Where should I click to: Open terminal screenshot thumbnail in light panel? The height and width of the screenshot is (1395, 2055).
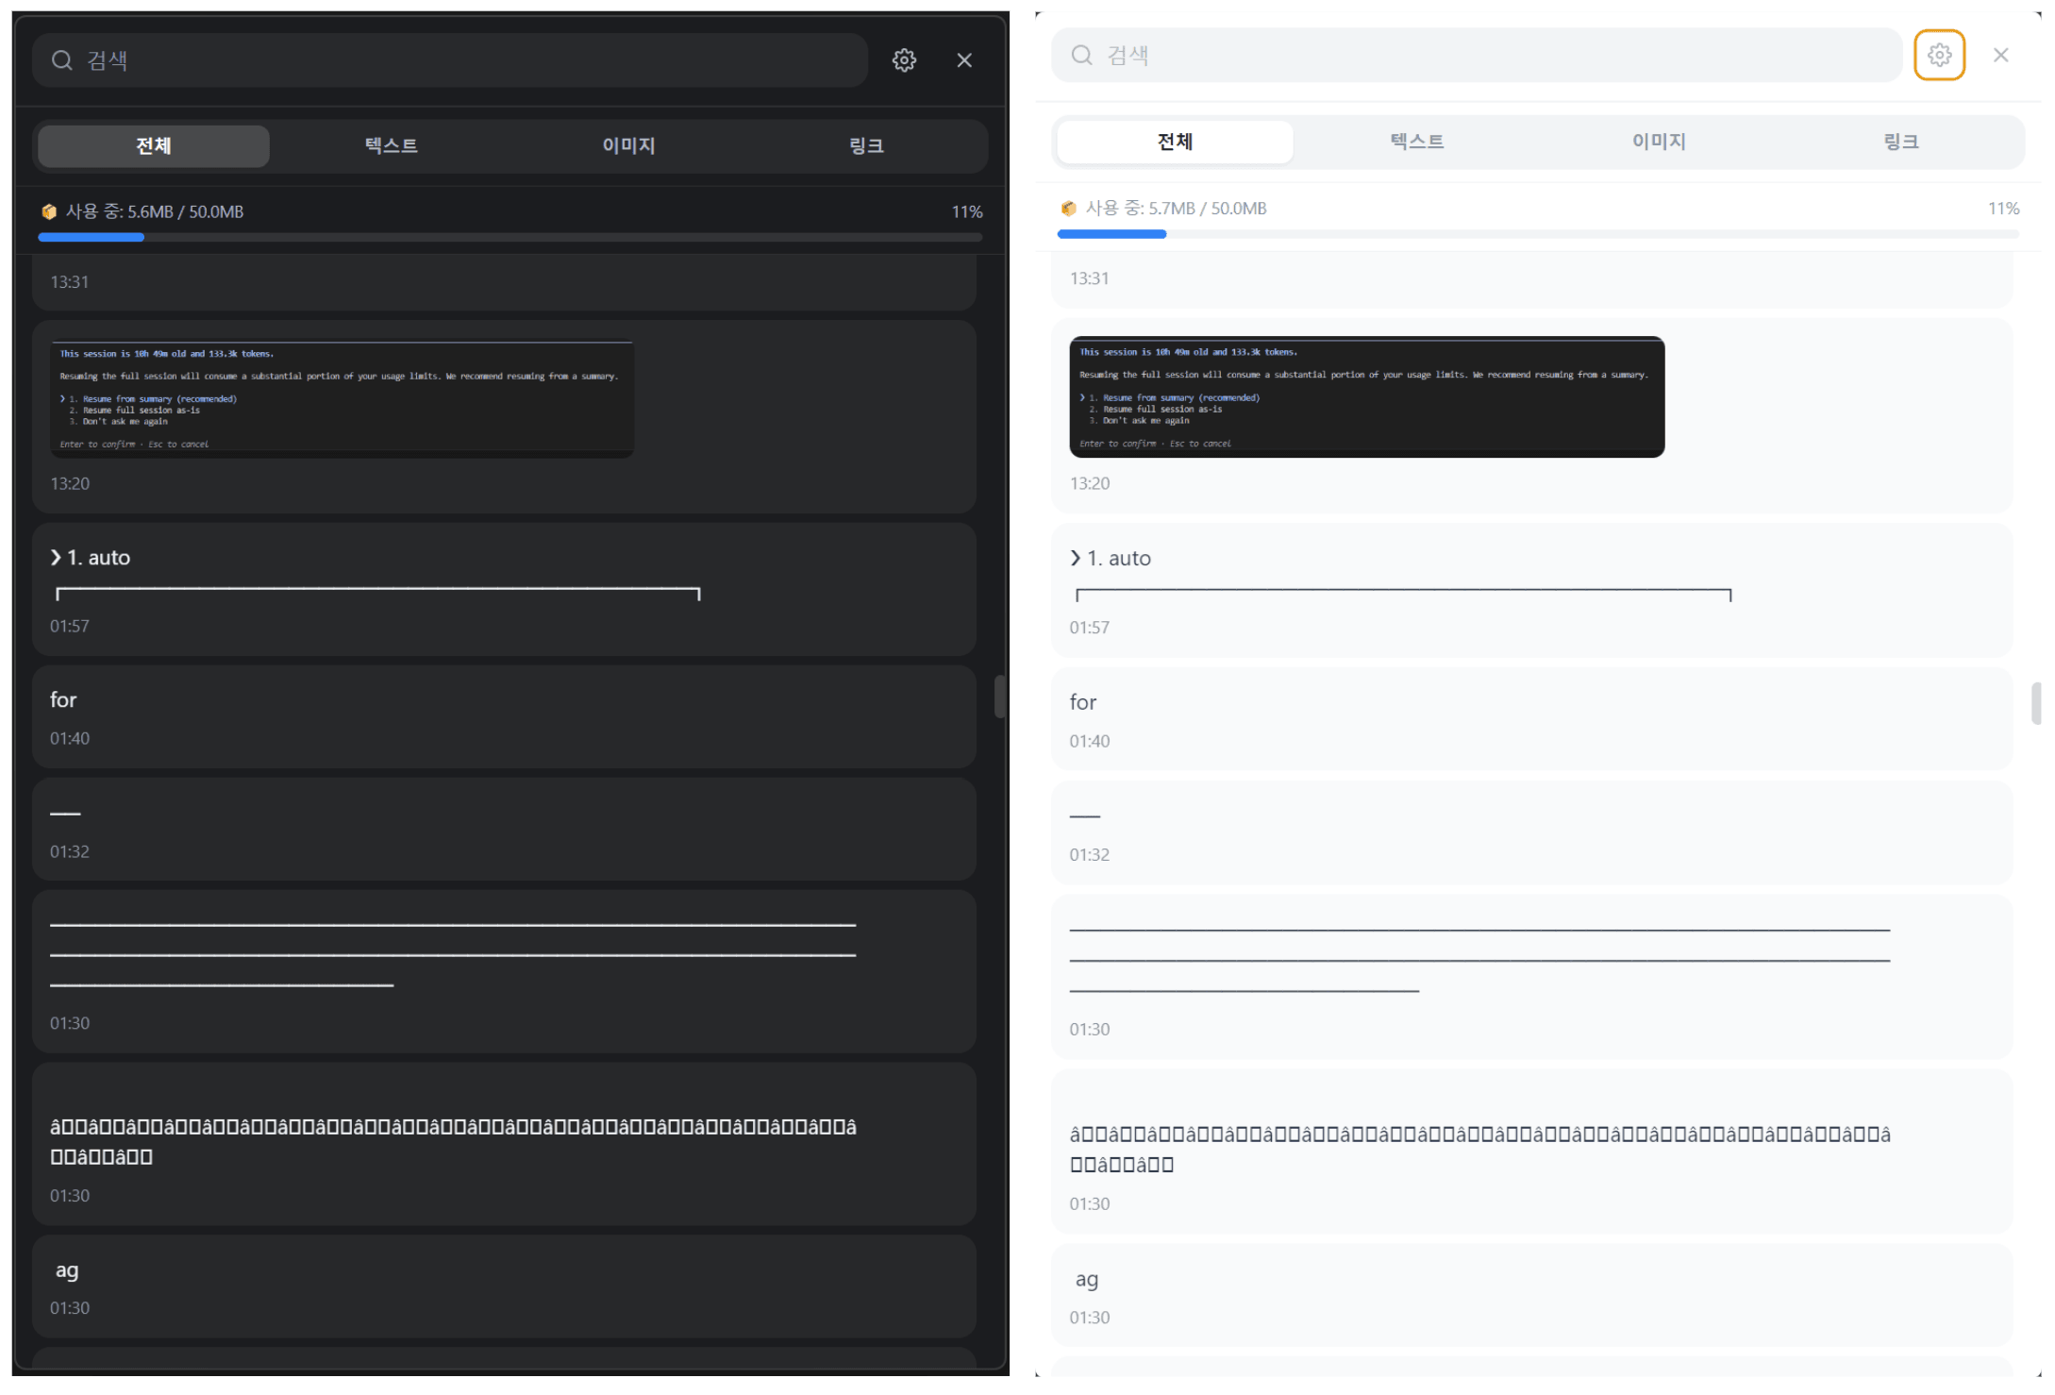pos(1366,397)
